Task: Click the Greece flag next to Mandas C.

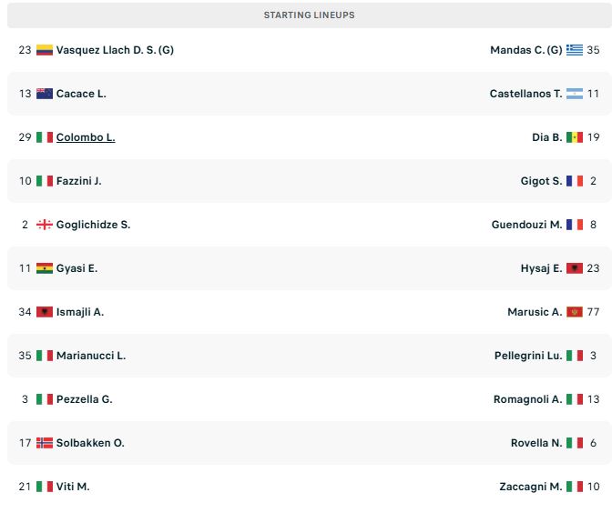Action: (x=575, y=50)
